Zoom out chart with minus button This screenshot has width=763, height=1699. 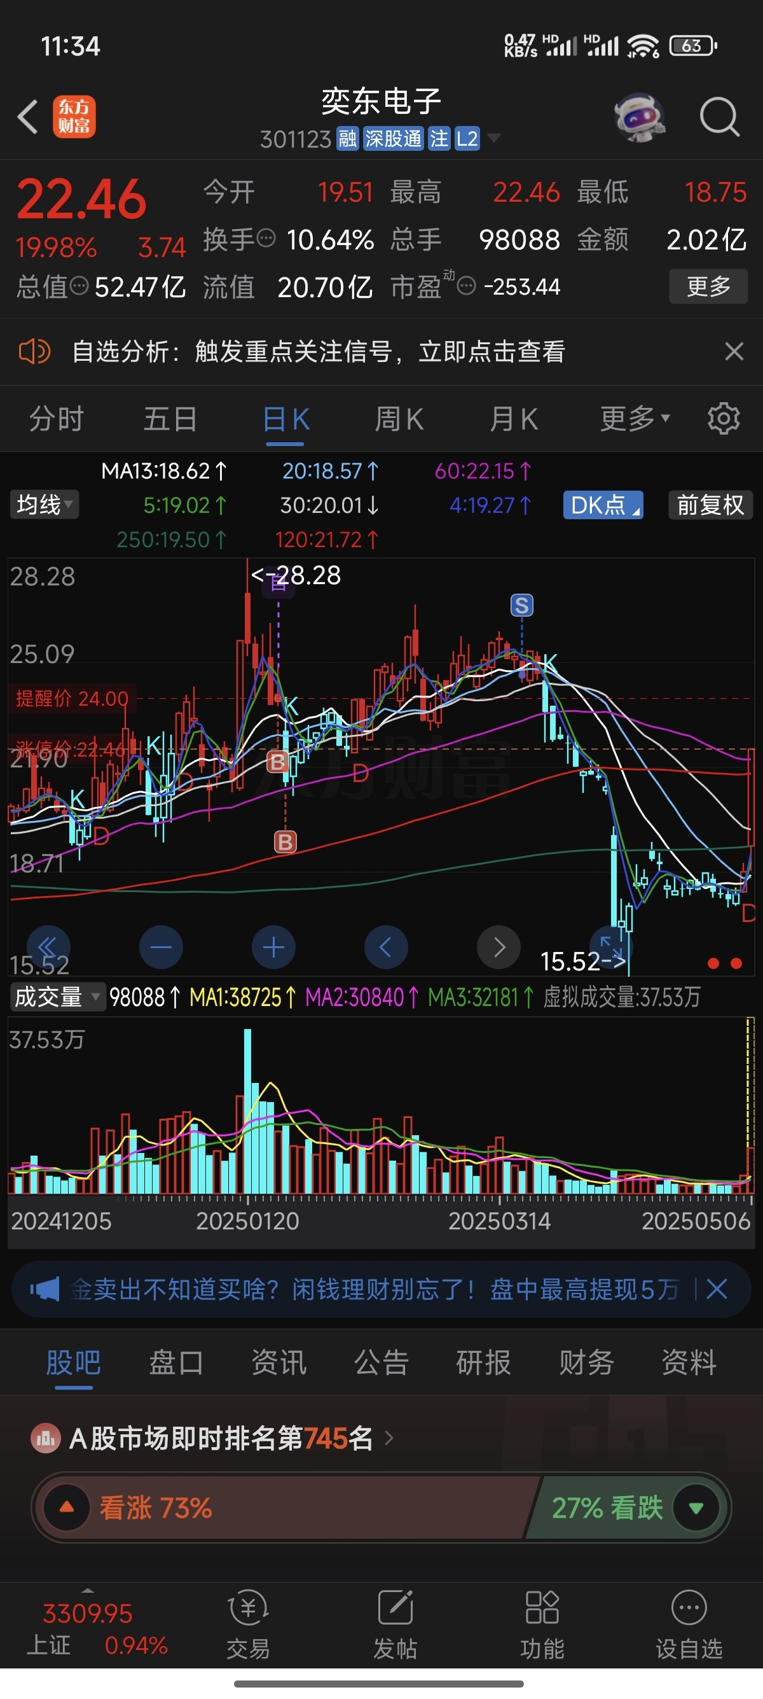click(x=161, y=947)
